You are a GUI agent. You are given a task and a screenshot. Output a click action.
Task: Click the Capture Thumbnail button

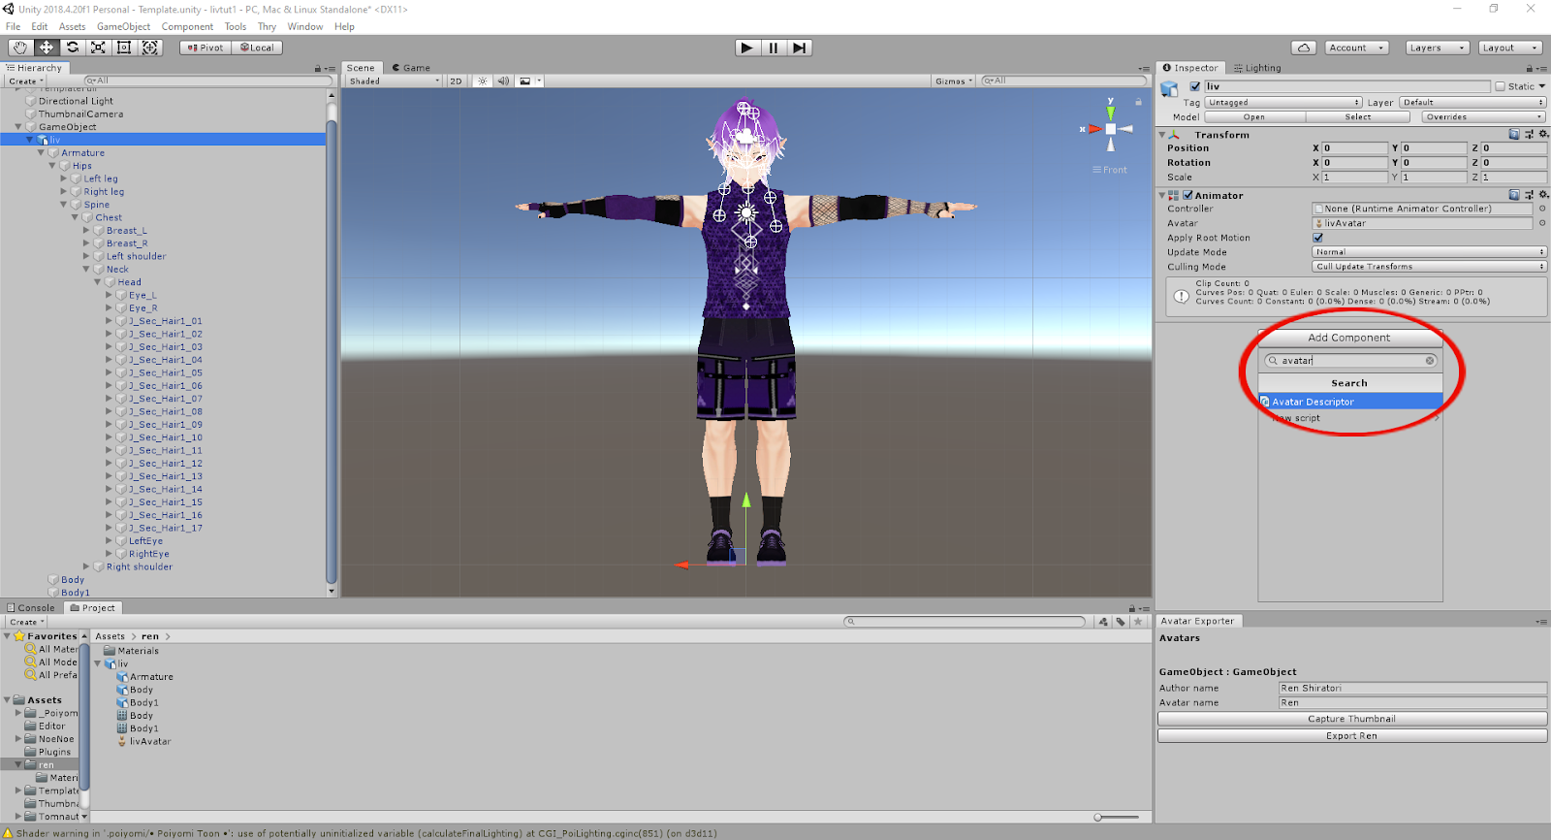[1352, 719]
